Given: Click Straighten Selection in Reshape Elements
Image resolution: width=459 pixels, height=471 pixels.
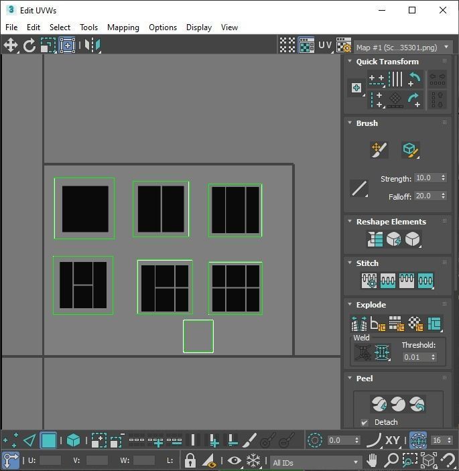Looking at the screenshot, I should pos(375,239).
